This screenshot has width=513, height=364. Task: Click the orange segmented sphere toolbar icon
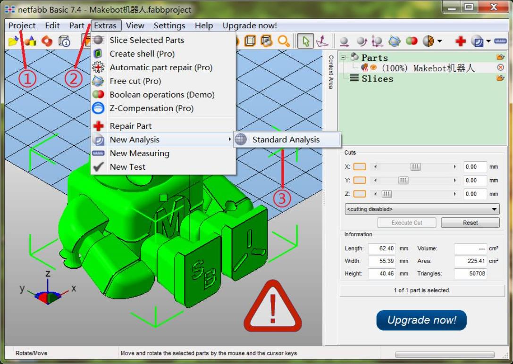(428, 41)
